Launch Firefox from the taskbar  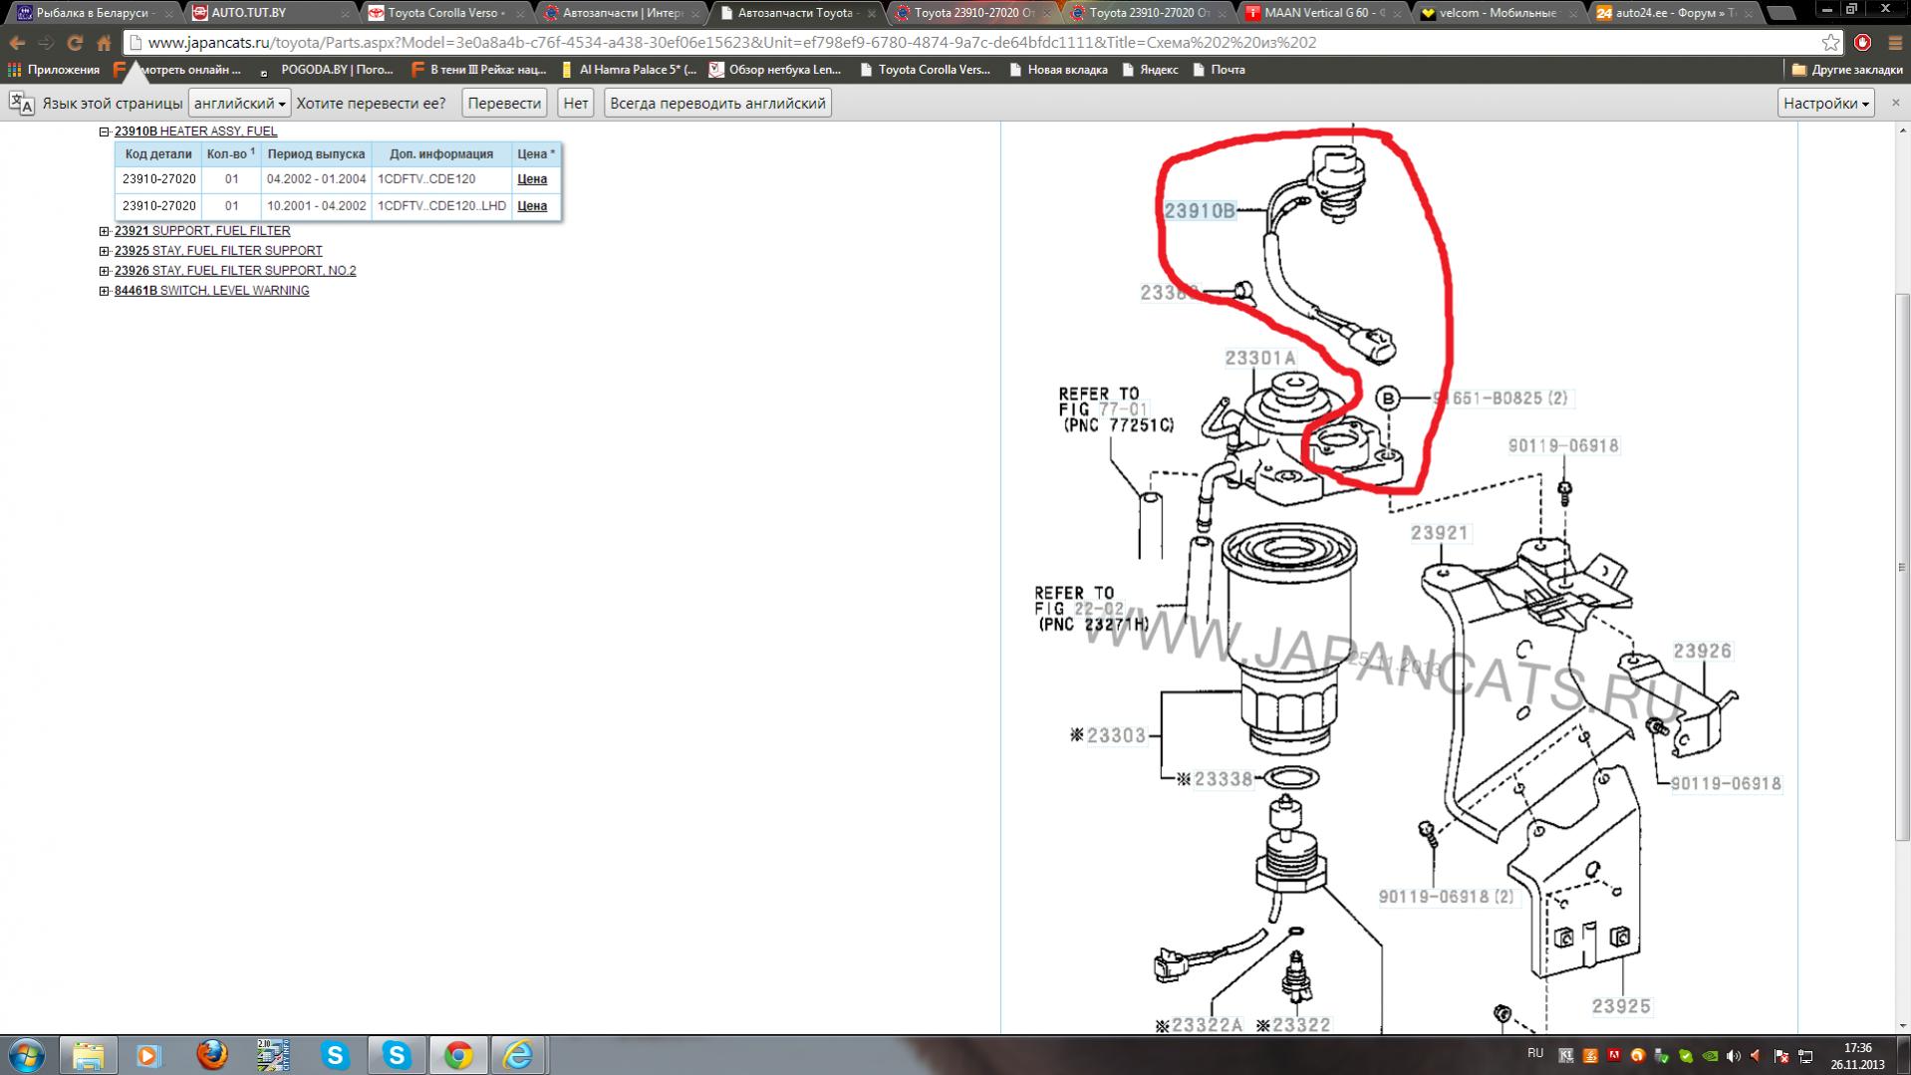pos(211,1054)
